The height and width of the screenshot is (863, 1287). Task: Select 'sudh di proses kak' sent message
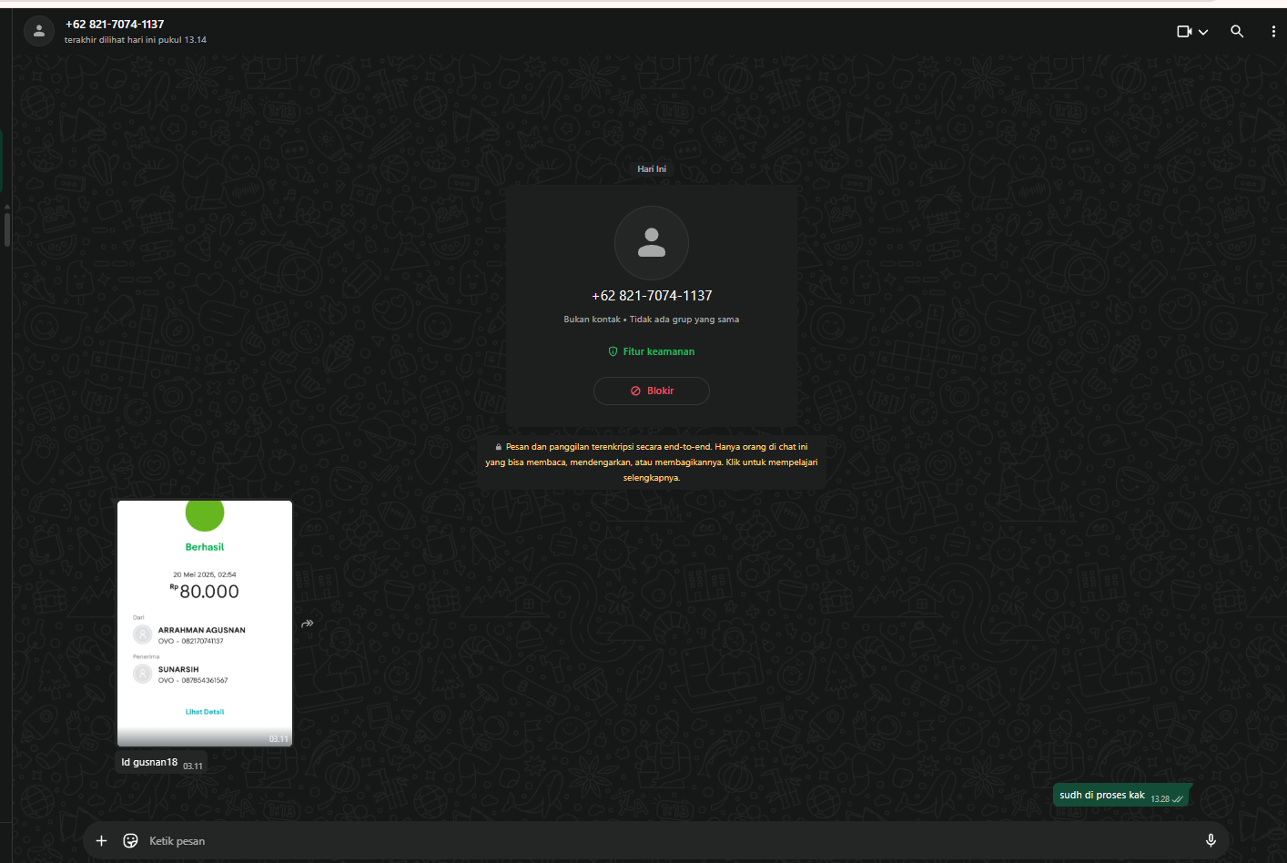point(1121,796)
